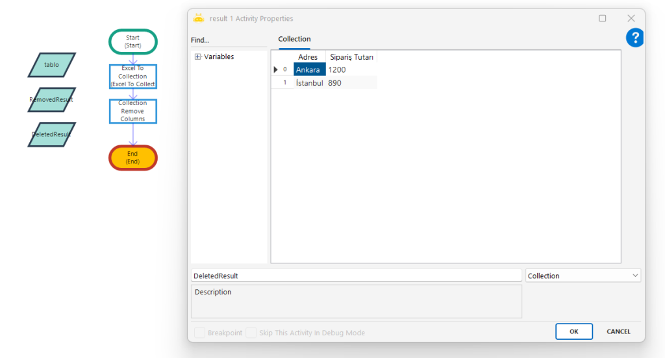
Task: Select the Collection Remove Columns activity node
Action: pos(132,111)
